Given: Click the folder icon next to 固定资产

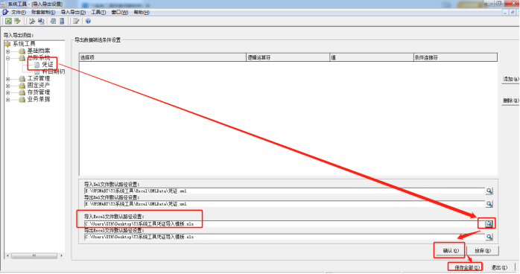Looking at the screenshot, I should click(22, 86).
